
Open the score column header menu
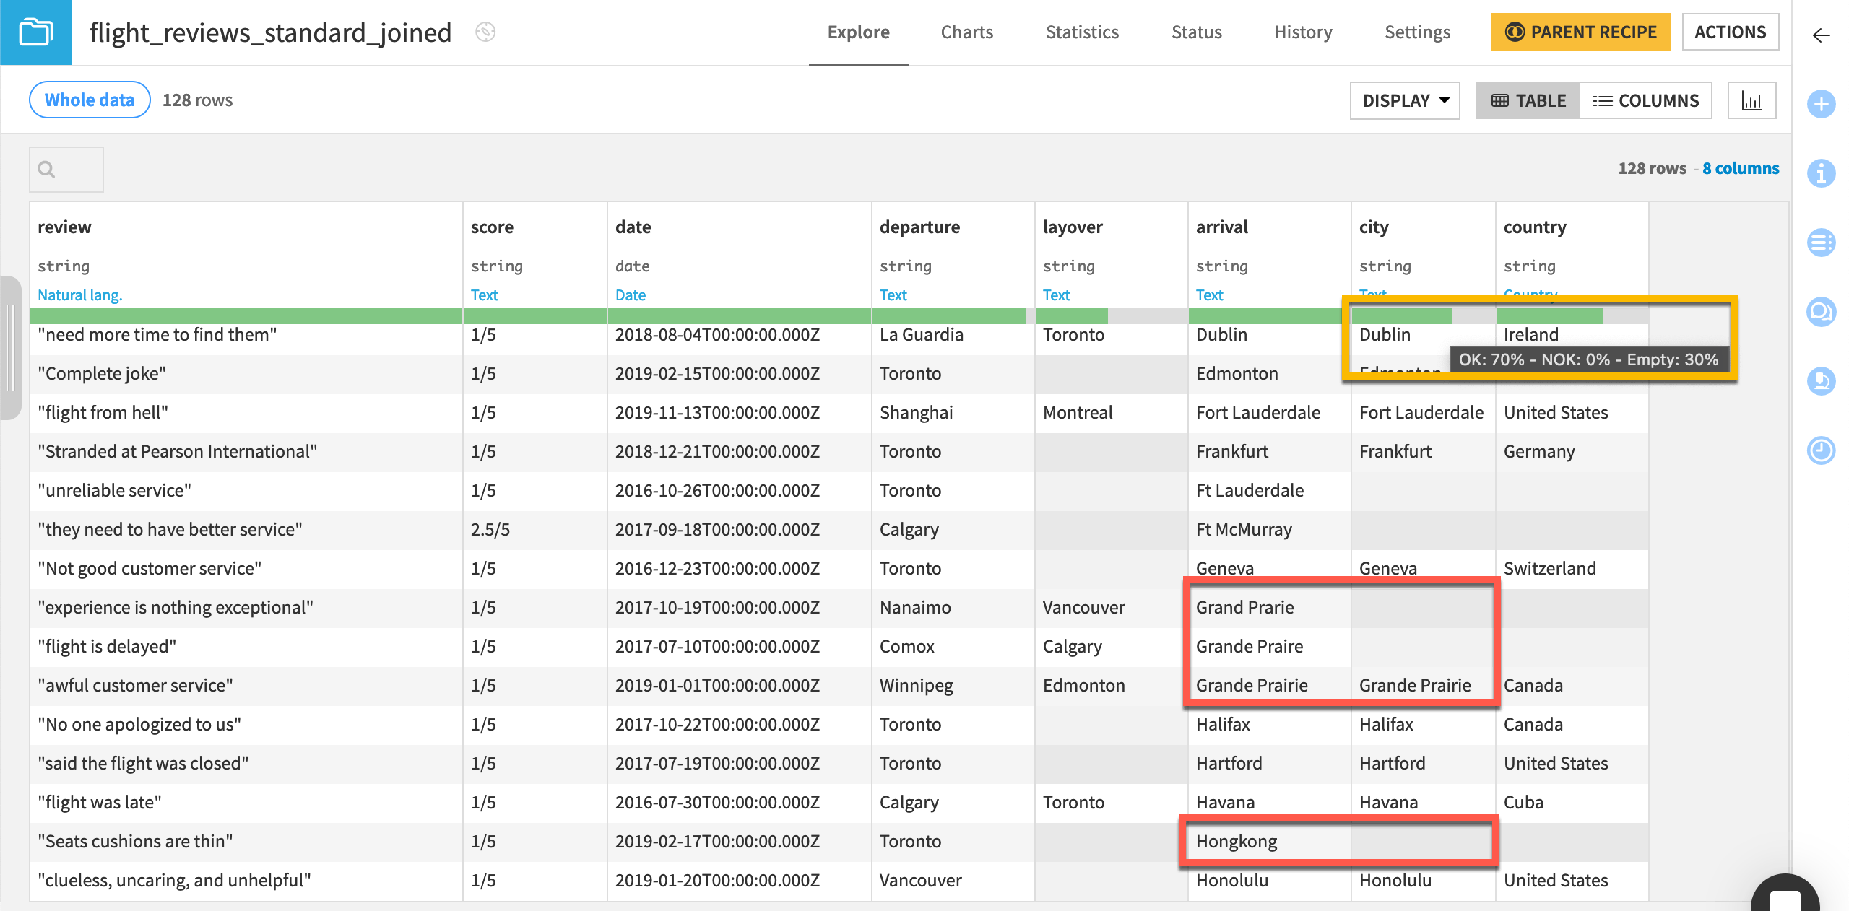(492, 227)
